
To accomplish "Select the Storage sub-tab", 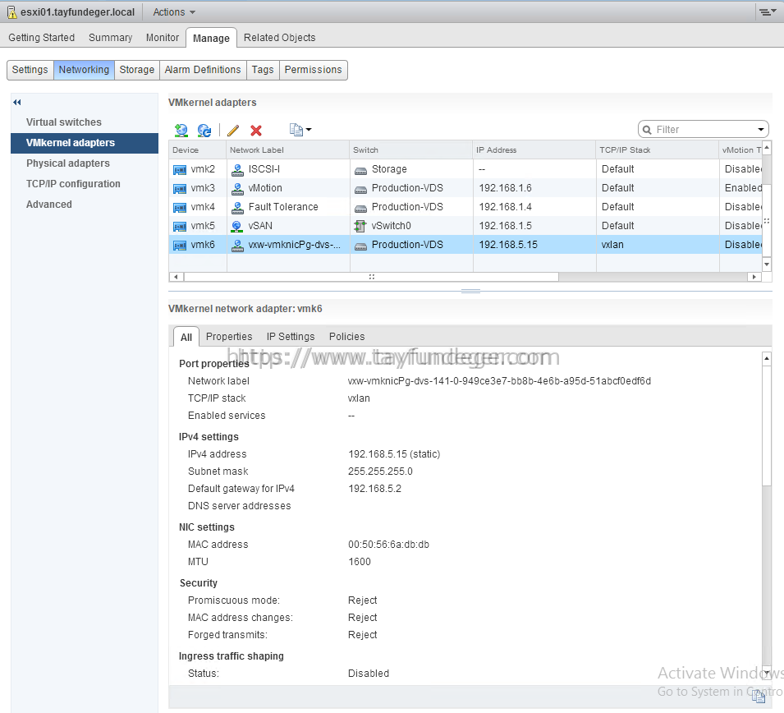I will (137, 70).
